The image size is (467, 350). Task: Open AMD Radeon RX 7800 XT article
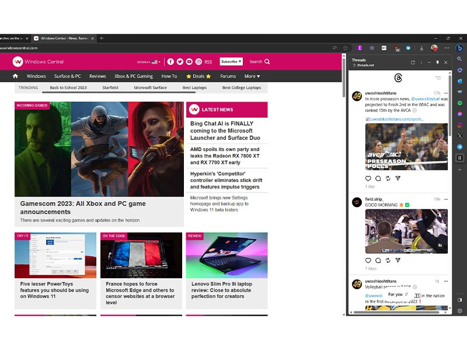(x=225, y=156)
